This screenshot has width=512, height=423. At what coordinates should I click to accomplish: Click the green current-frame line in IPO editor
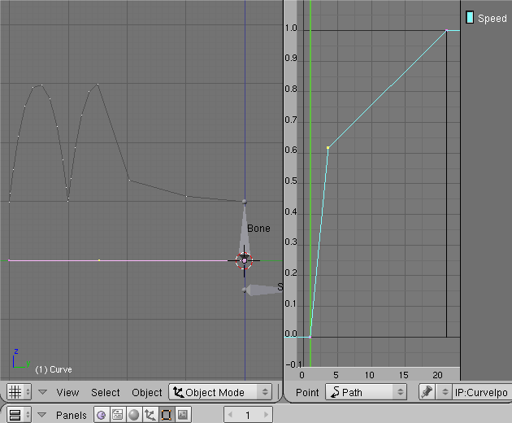pyautogui.click(x=310, y=183)
